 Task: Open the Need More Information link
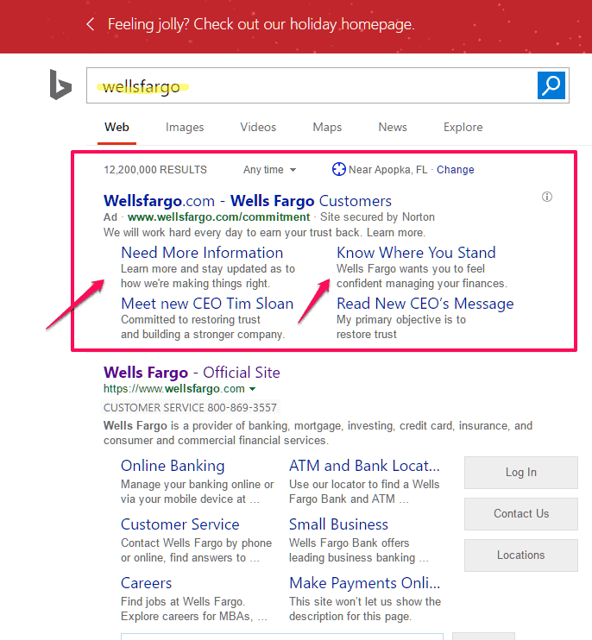(x=202, y=253)
